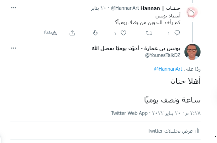Click the share icon on Hannan's tweet
217x143 pixels.
(x=72, y=33)
